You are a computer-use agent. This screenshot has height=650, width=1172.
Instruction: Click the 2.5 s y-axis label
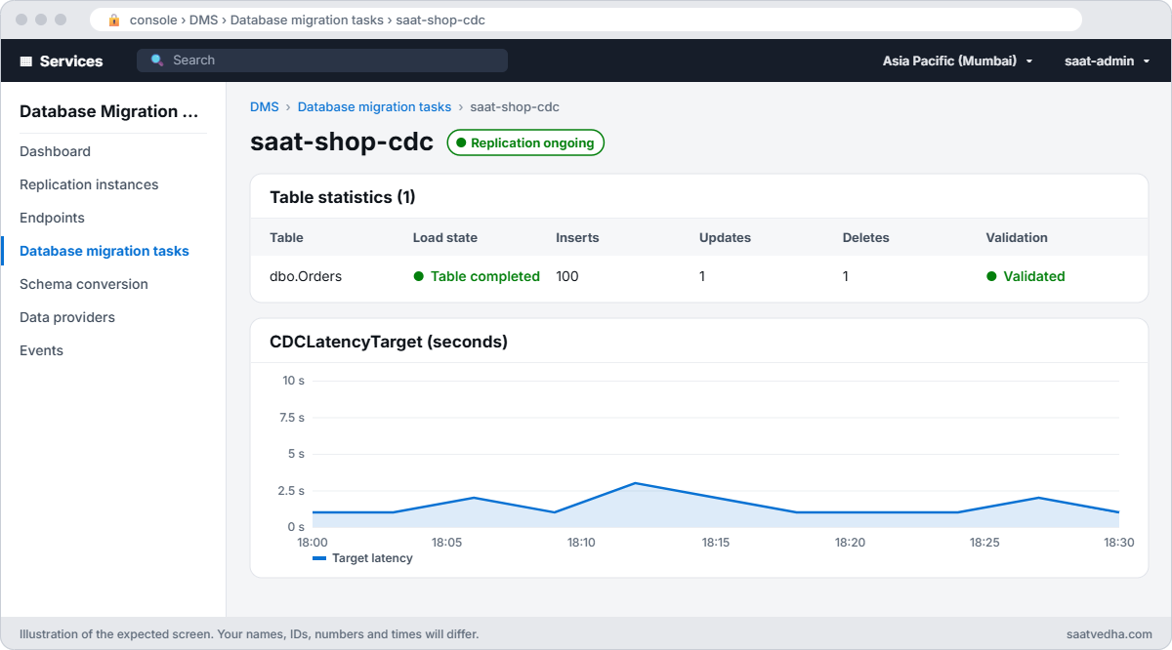coord(291,491)
